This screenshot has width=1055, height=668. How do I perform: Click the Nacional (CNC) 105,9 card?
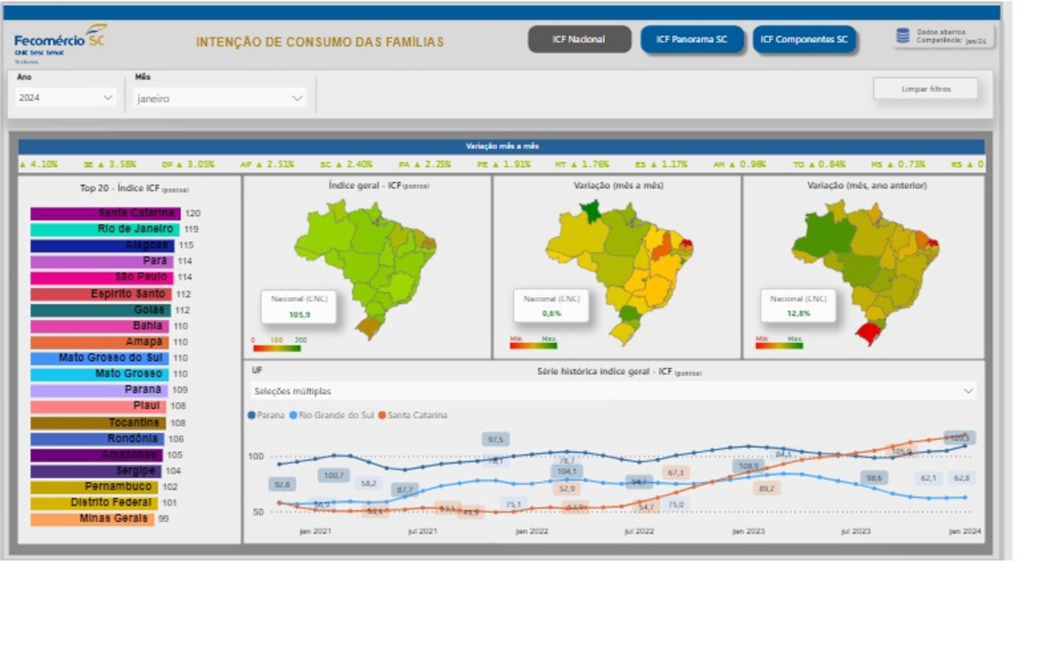point(299,307)
